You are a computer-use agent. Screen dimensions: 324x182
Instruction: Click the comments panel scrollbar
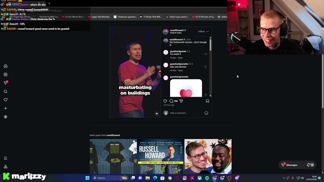click(210, 45)
